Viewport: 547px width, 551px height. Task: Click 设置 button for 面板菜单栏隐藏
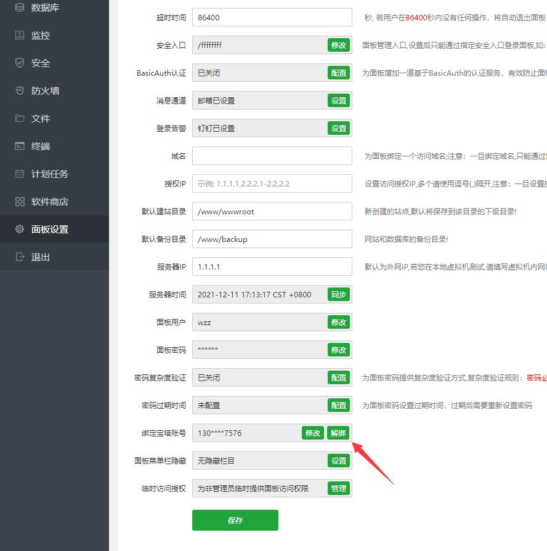pyautogui.click(x=339, y=461)
